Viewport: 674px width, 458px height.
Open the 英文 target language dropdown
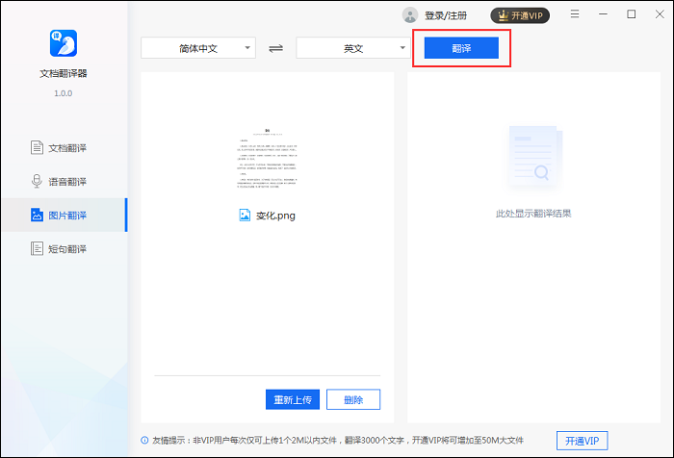tap(353, 48)
